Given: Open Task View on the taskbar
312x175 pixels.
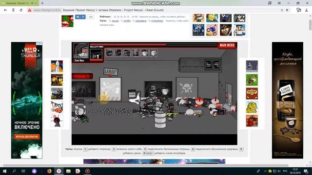Looking at the screenshot, I should pos(23,171).
